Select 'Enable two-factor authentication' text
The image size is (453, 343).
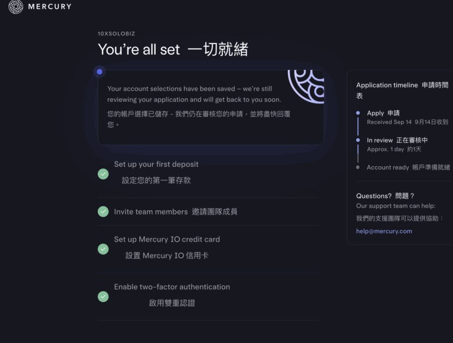click(x=172, y=287)
